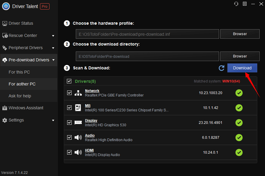Select the Pre-download Drivers menu
Image resolution: width=265 pixels, height=176 pixels.
tap(29, 60)
